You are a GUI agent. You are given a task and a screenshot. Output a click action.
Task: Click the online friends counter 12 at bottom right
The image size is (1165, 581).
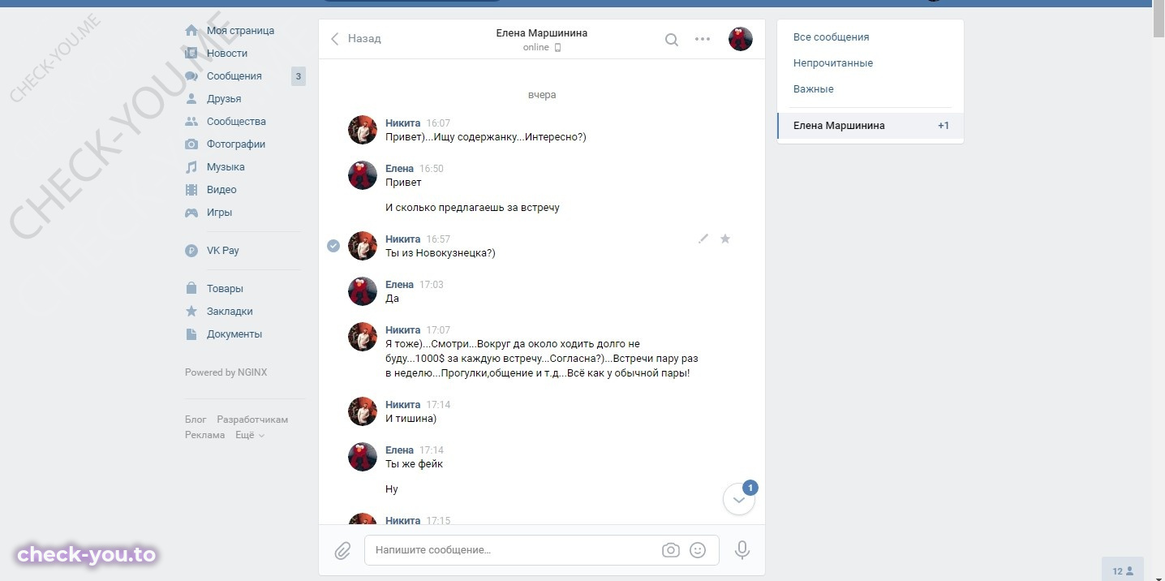point(1123,570)
